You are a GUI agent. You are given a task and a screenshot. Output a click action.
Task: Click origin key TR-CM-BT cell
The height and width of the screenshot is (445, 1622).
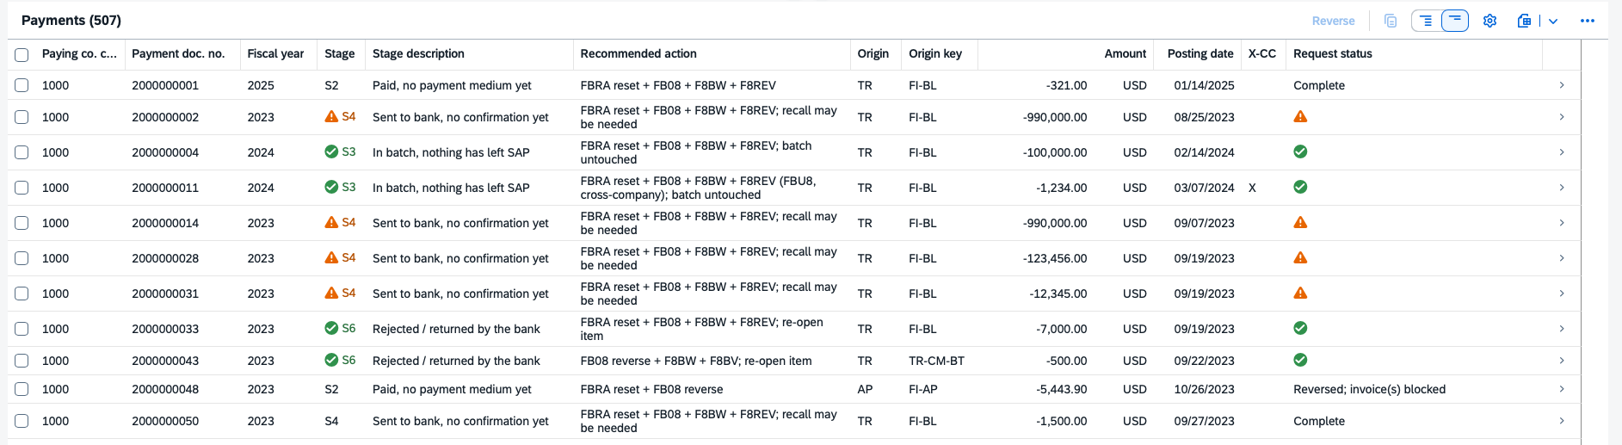[936, 361]
